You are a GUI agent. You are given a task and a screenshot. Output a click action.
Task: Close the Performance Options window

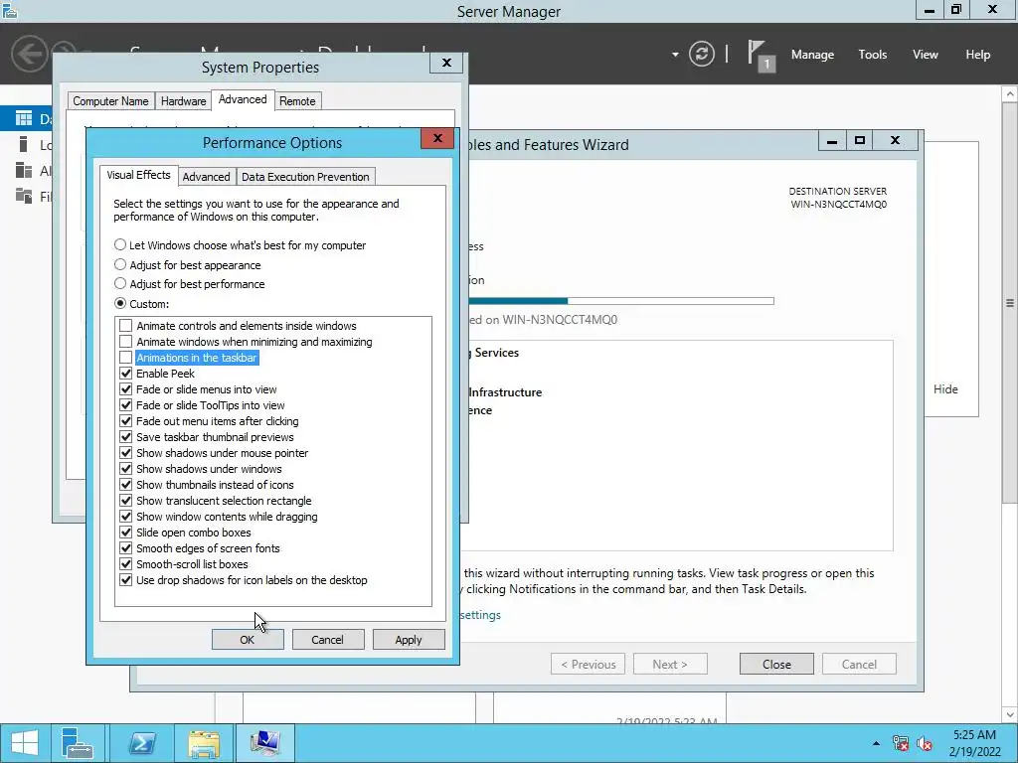[437, 138]
